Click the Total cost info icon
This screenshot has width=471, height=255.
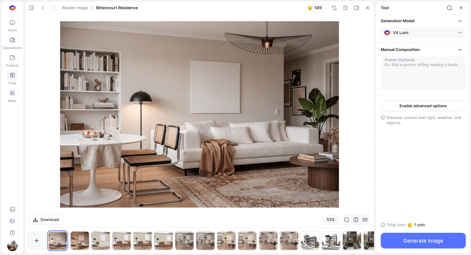click(383, 225)
